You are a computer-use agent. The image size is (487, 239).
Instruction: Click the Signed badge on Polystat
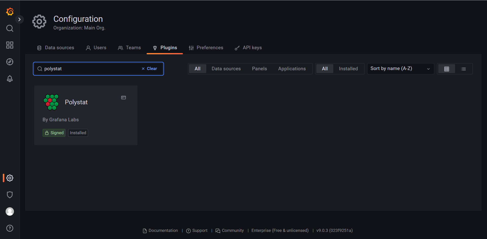pyautogui.click(x=54, y=133)
